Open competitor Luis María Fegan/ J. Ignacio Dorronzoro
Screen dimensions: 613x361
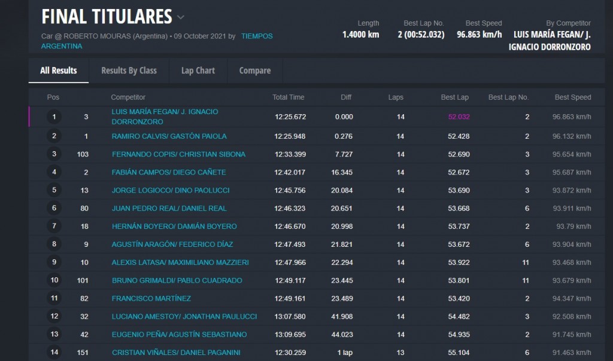tap(165, 117)
